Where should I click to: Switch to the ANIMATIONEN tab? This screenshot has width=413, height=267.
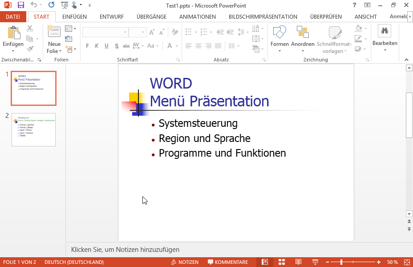pyautogui.click(x=197, y=16)
